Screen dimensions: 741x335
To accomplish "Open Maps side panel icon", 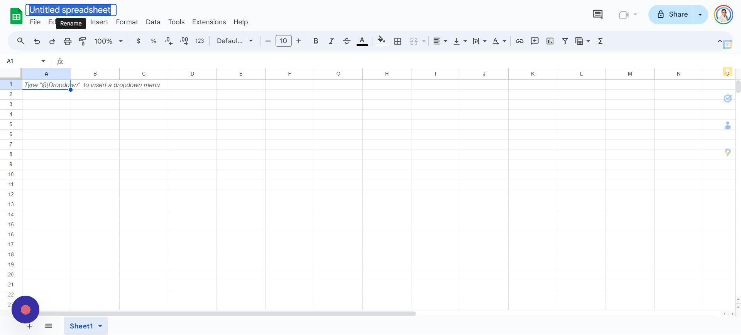I will click(x=727, y=153).
